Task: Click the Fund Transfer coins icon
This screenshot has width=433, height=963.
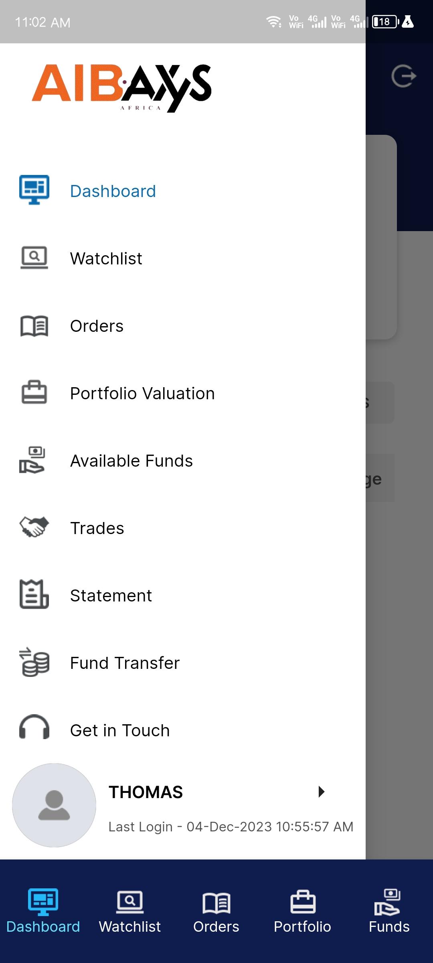Action: (34, 662)
